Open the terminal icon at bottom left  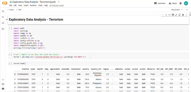point(3,89)
